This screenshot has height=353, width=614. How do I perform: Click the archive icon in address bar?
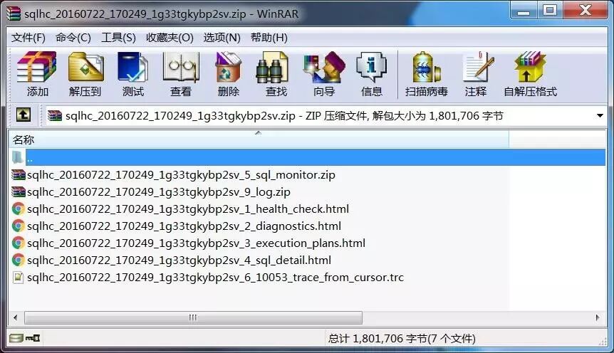(55, 115)
